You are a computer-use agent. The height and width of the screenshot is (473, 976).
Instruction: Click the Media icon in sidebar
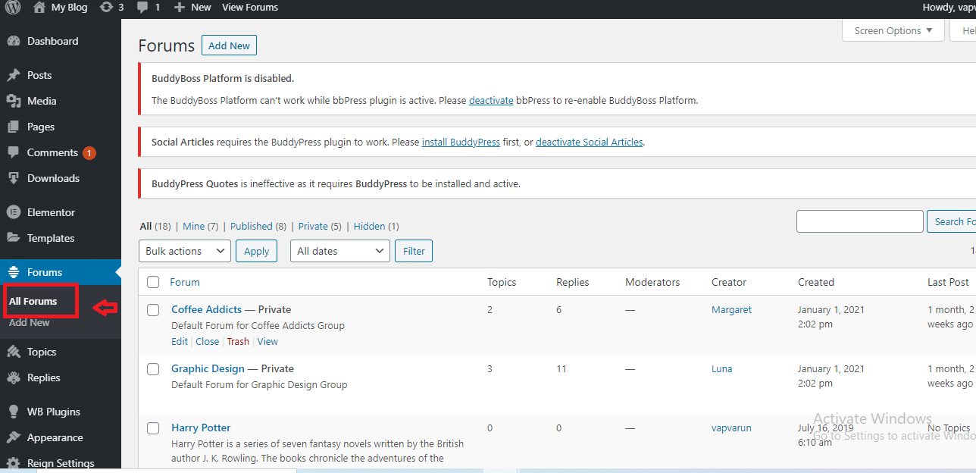[x=14, y=101]
